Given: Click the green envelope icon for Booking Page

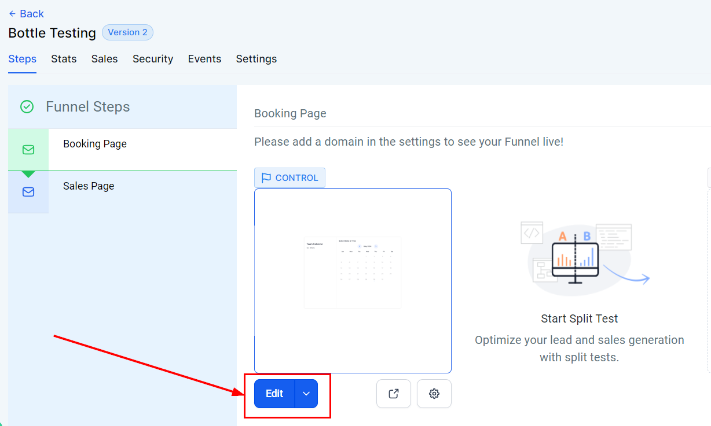Looking at the screenshot, I should [x=28, y=150].
